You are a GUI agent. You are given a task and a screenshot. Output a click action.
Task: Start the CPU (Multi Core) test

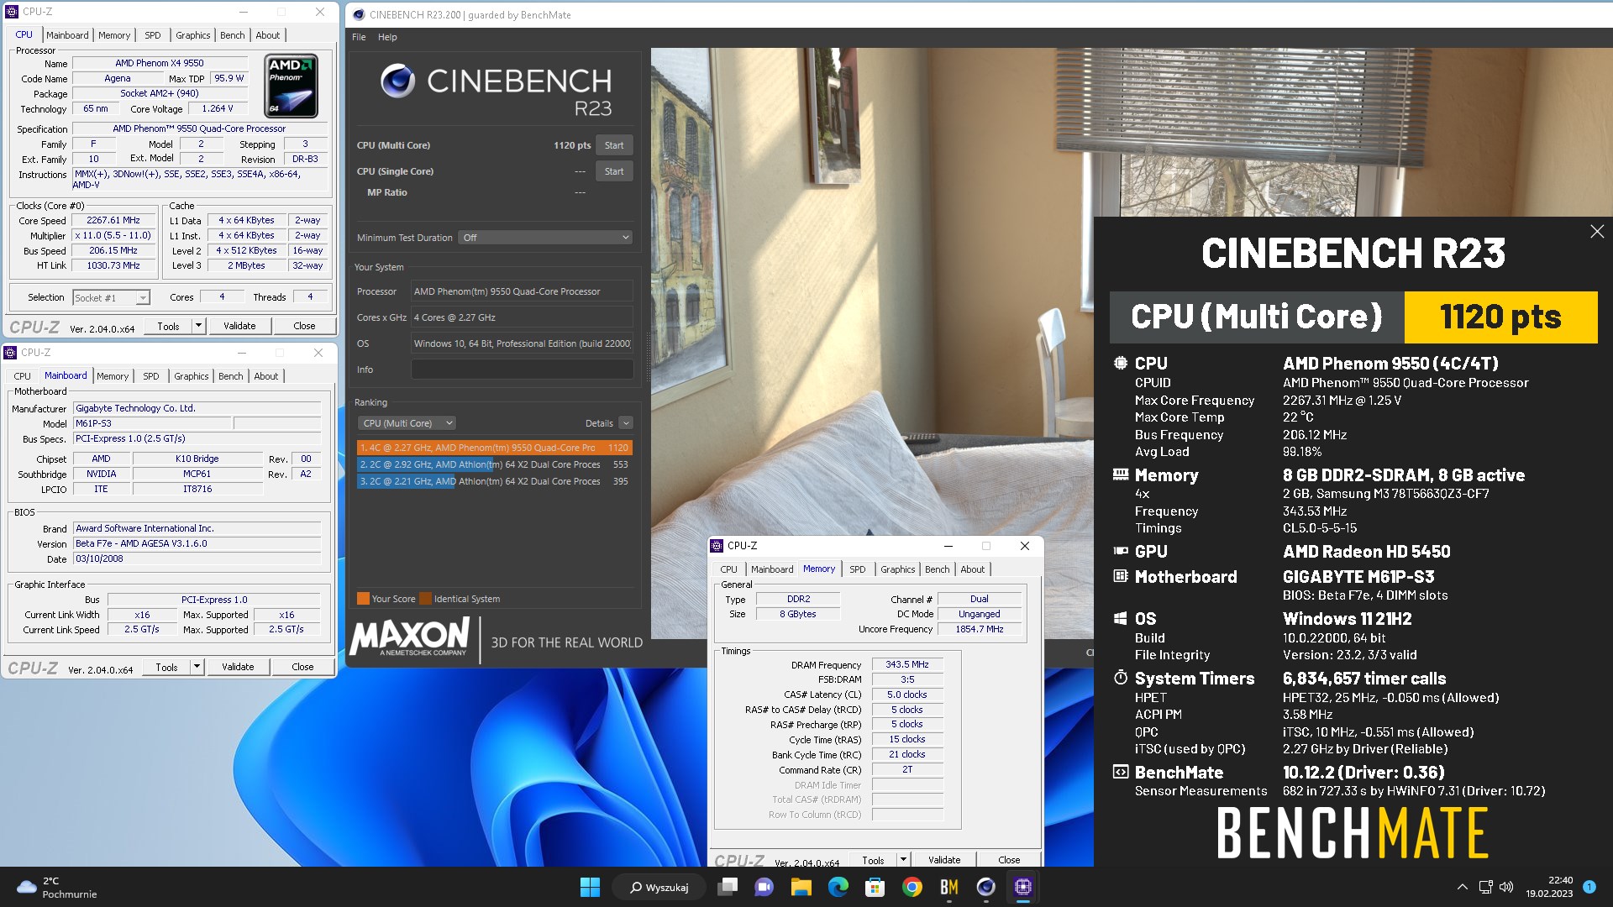[614, 145]
